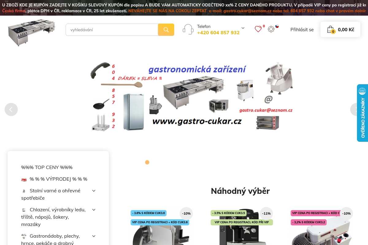Open the Ověřeno zákazníky side badge
The image size is (368, 245).
point(362,113)
